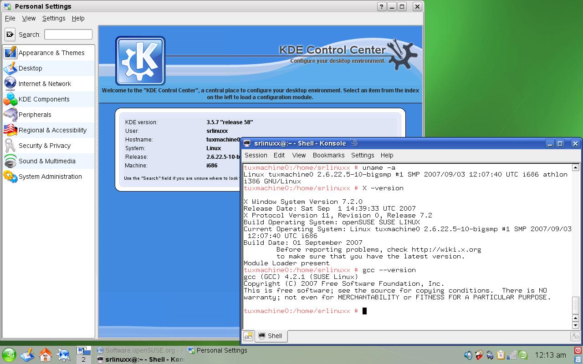Image resolution: width=583 pixels, height=364 pixels.
Task: Open the openSUSE start menu
Action: click(9, 355)
